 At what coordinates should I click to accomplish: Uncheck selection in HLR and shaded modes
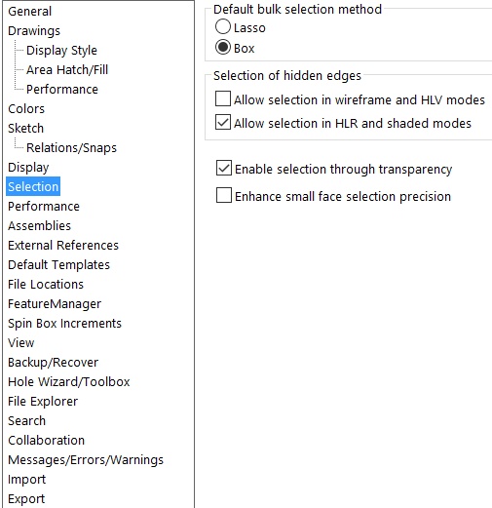pos(223,122)
